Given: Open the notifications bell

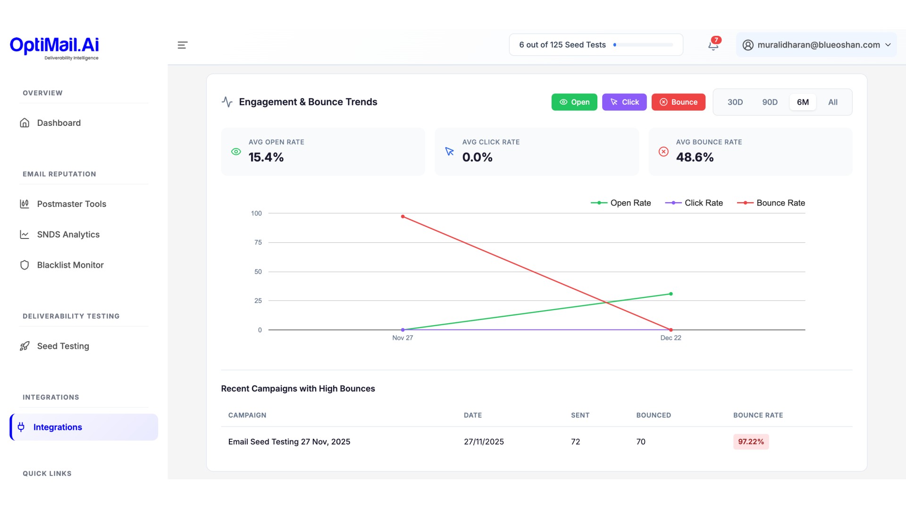Looking at the screenshot, I should point(713,45).
